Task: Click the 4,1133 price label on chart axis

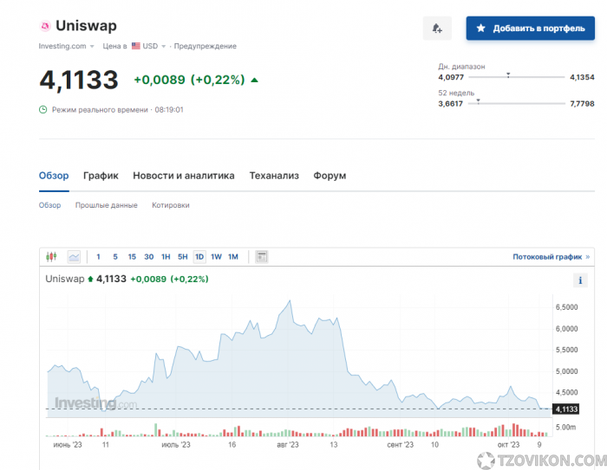Action: (566, 409)
